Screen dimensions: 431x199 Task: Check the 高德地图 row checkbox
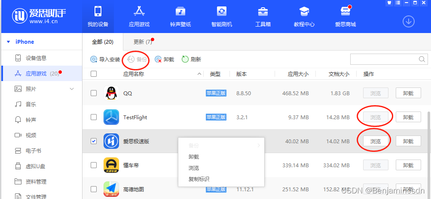pyautogui.click(x=94, y=189)
